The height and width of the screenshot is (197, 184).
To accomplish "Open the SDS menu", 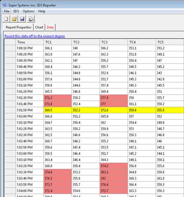I will [x=16, y=11].
